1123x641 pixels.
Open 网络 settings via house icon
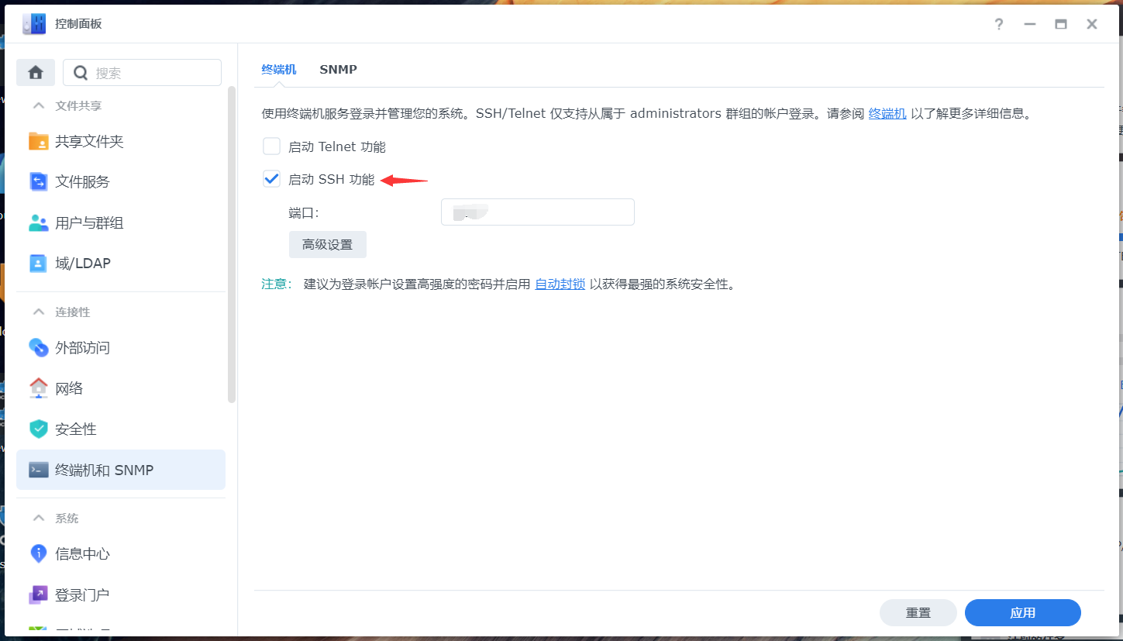[38, 388]
